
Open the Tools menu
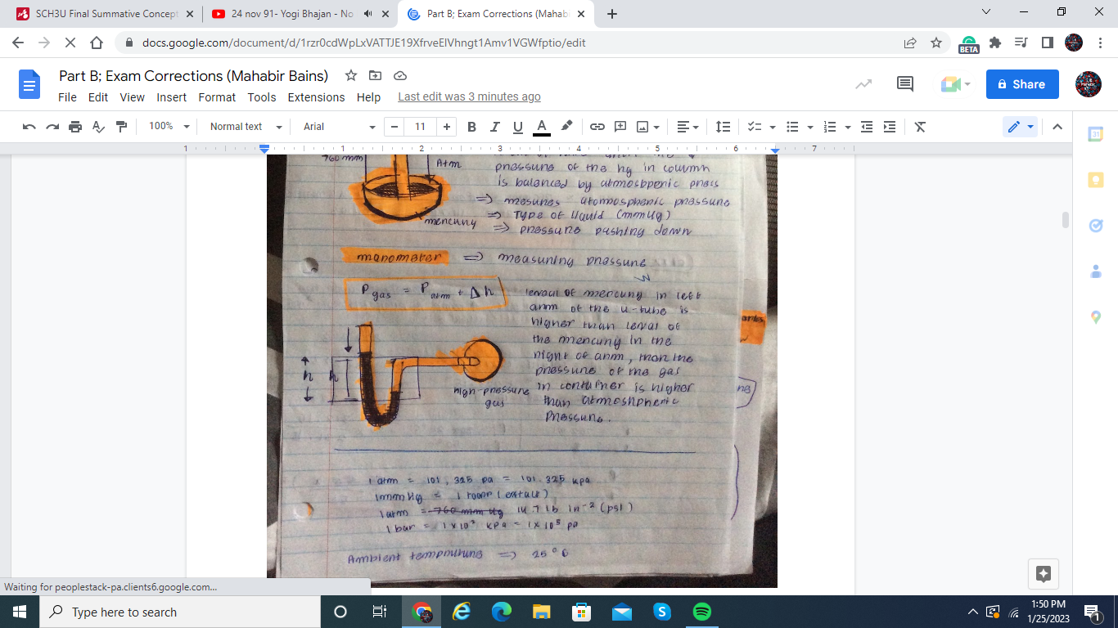(x=262, y=97)
